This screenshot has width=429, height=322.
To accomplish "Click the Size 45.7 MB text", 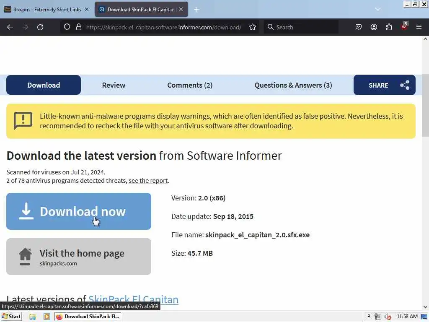I will point(192,253).
